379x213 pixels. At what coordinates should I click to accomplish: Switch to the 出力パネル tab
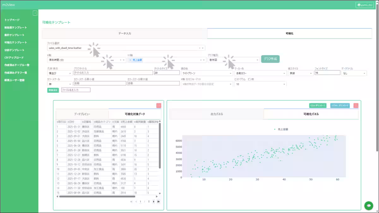click(x=217, y=114)
